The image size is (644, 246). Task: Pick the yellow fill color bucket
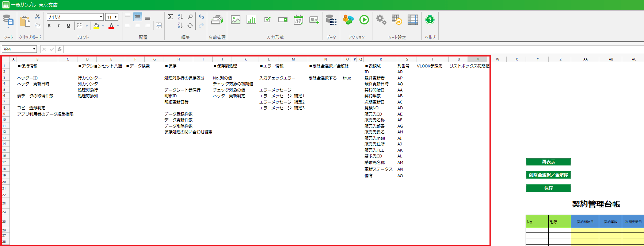coord(96,26)
